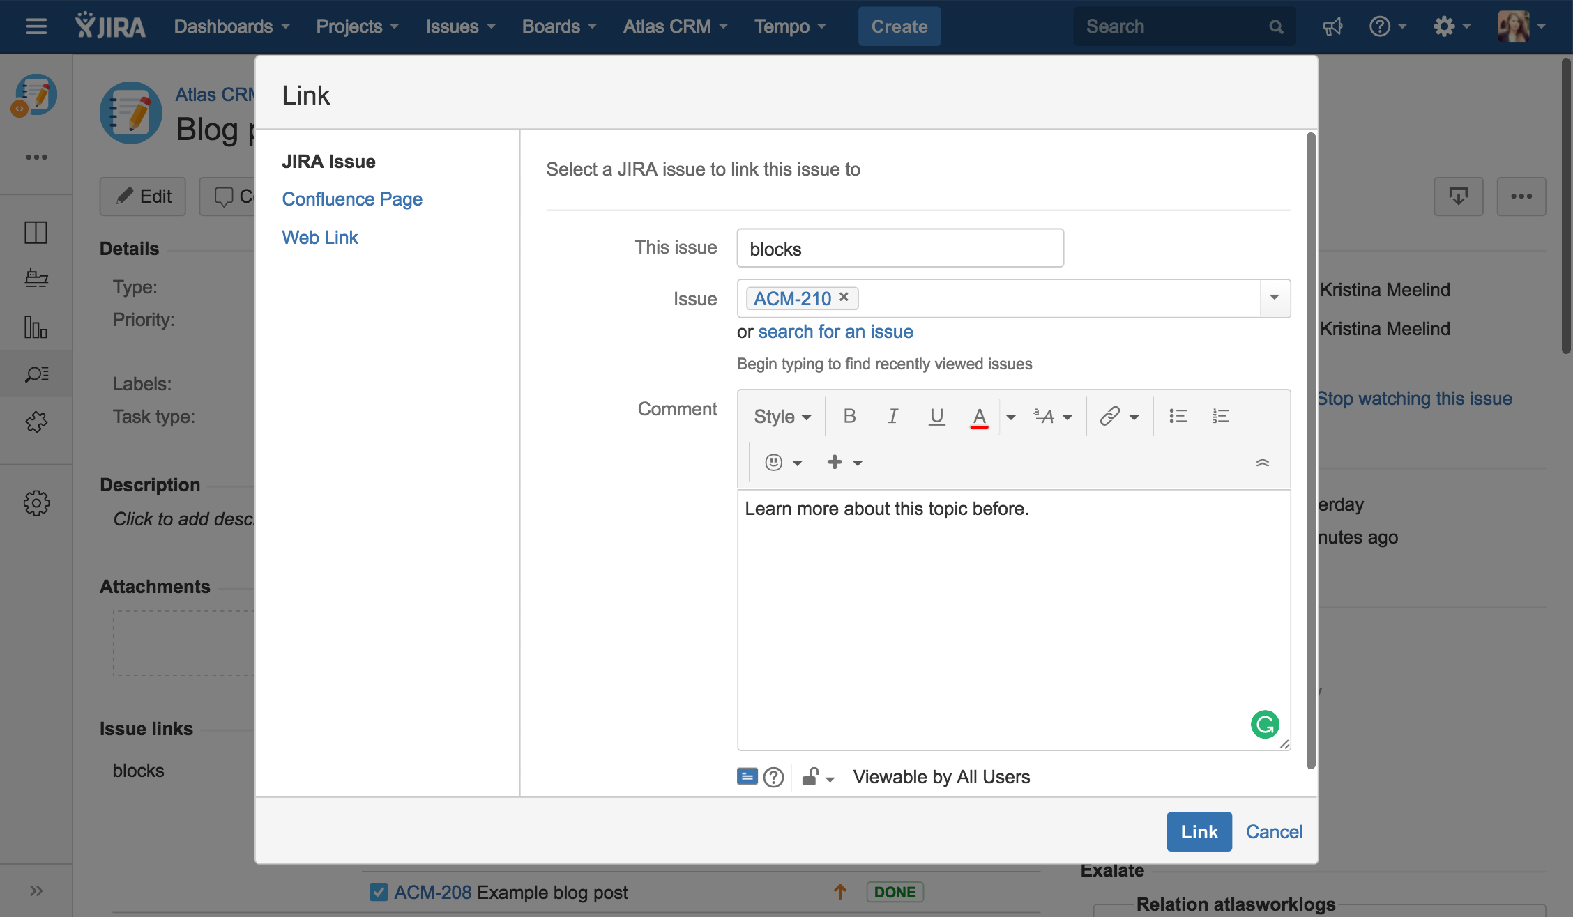Click the Grammarly icon in comment box

pos(1265,725)
